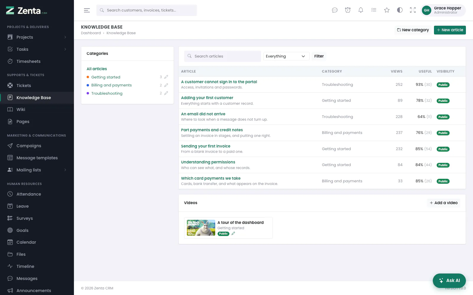Open article Which card payments we take
This screenshot has width=473, height=295.
point(211,178)
